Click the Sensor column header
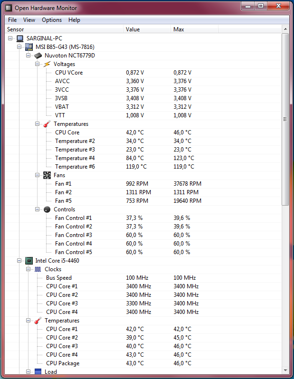 64,29
